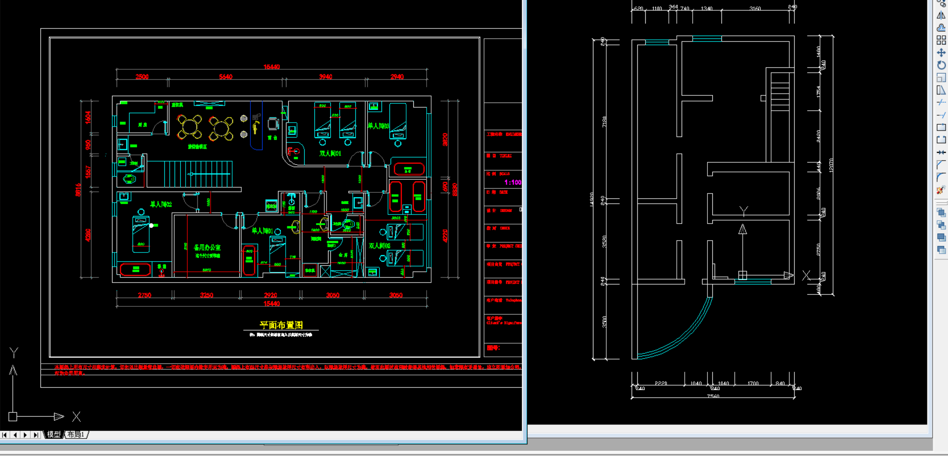This screenshot has height=456, width=948.
Task: Click the 平面布置图 drawing title text
Action: pos(281,325)
